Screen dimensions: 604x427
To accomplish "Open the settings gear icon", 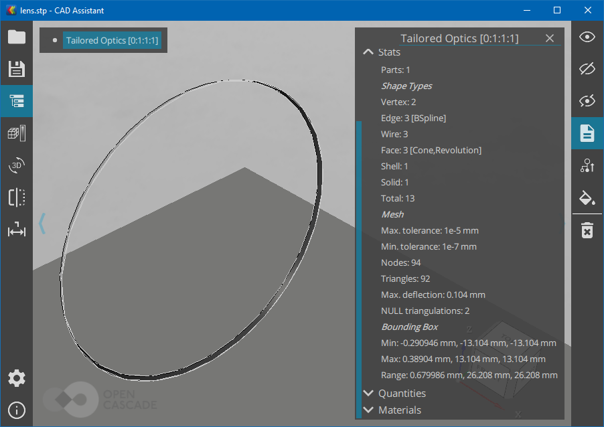I will coord(16,378).
